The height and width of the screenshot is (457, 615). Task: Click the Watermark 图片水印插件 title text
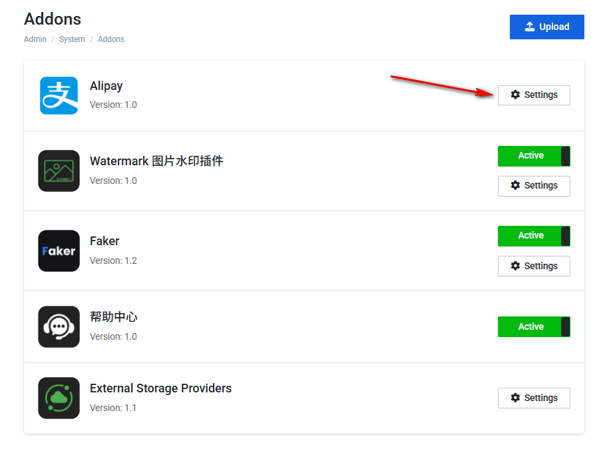156,161
